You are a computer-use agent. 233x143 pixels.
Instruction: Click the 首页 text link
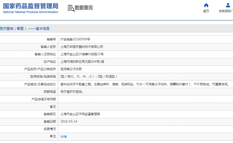tap(206, 11)
